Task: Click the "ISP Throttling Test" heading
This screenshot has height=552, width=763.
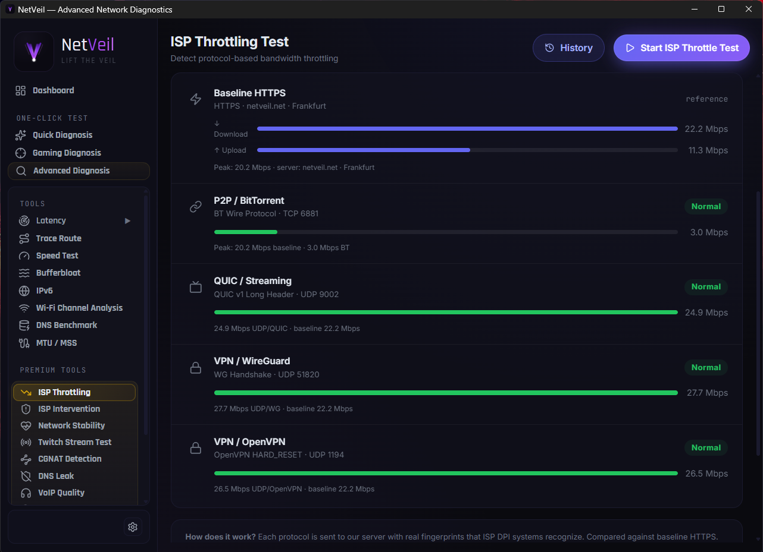Action: click(230, 42)
